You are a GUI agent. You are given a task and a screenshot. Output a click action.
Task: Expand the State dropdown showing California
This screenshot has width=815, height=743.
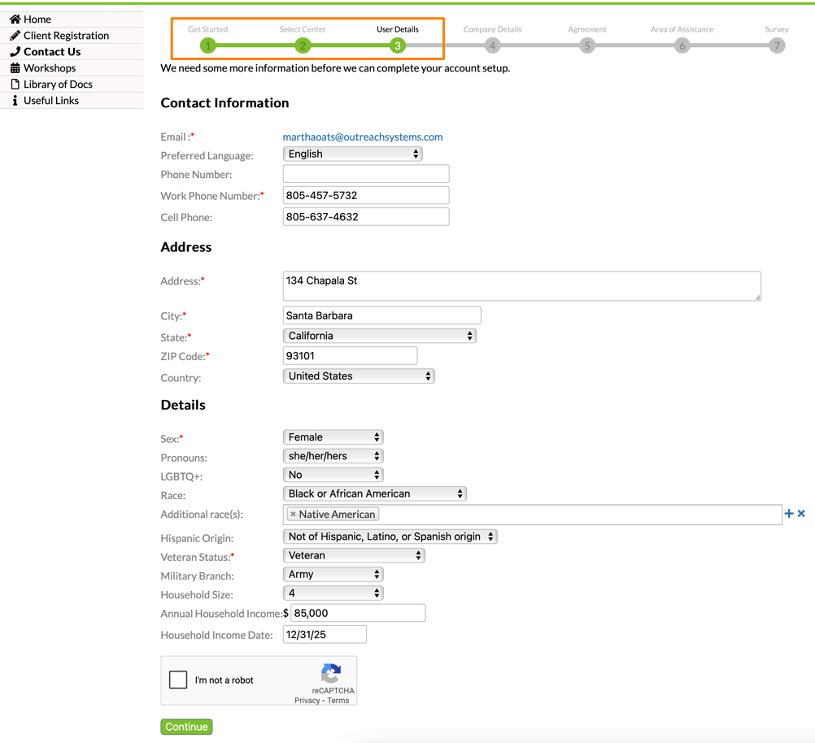(379, 336)
